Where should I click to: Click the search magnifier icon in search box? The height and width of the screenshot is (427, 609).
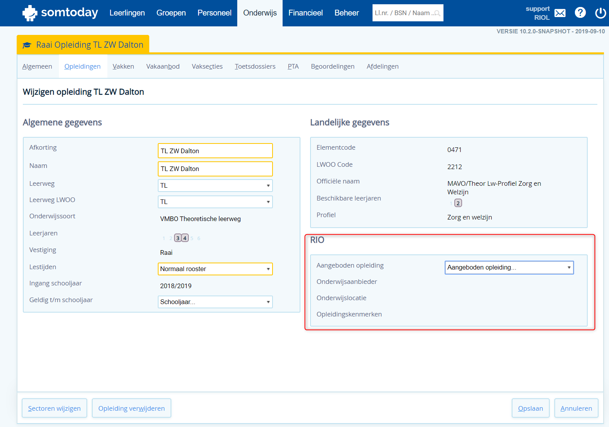tap(437, 13)
